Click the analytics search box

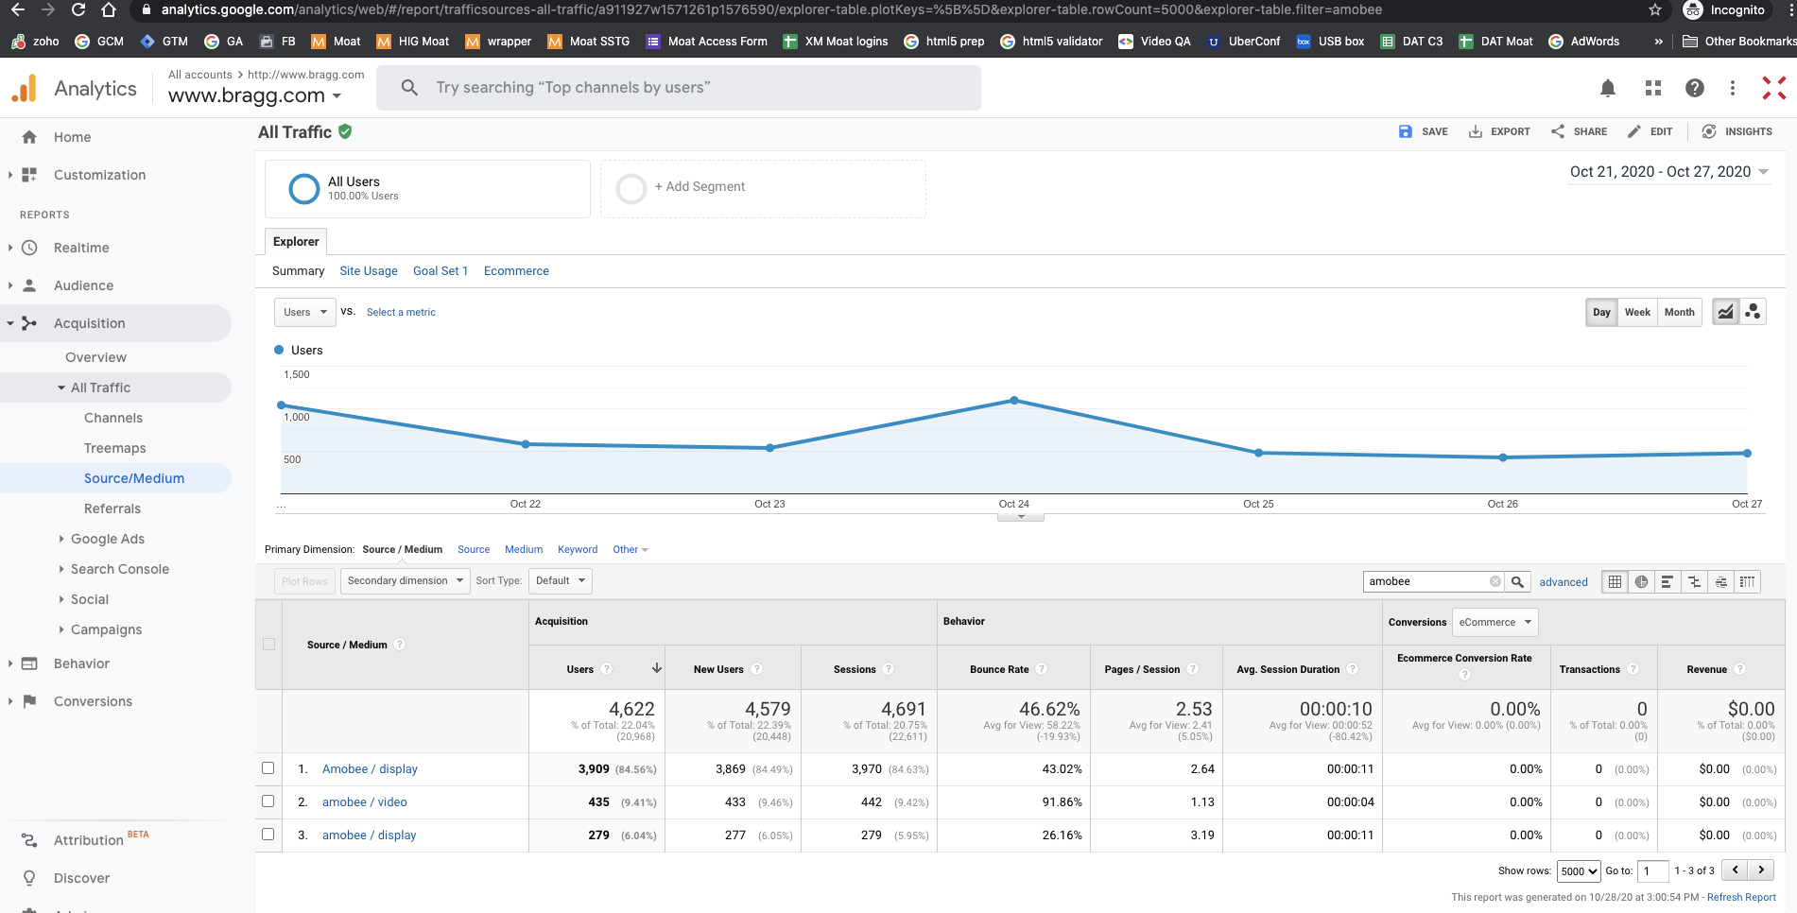pos(679,88)
